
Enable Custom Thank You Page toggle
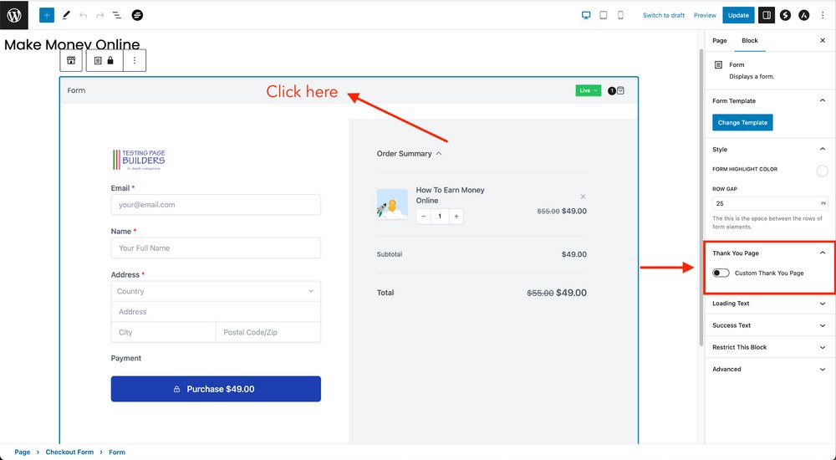click(x=721, y=273)
